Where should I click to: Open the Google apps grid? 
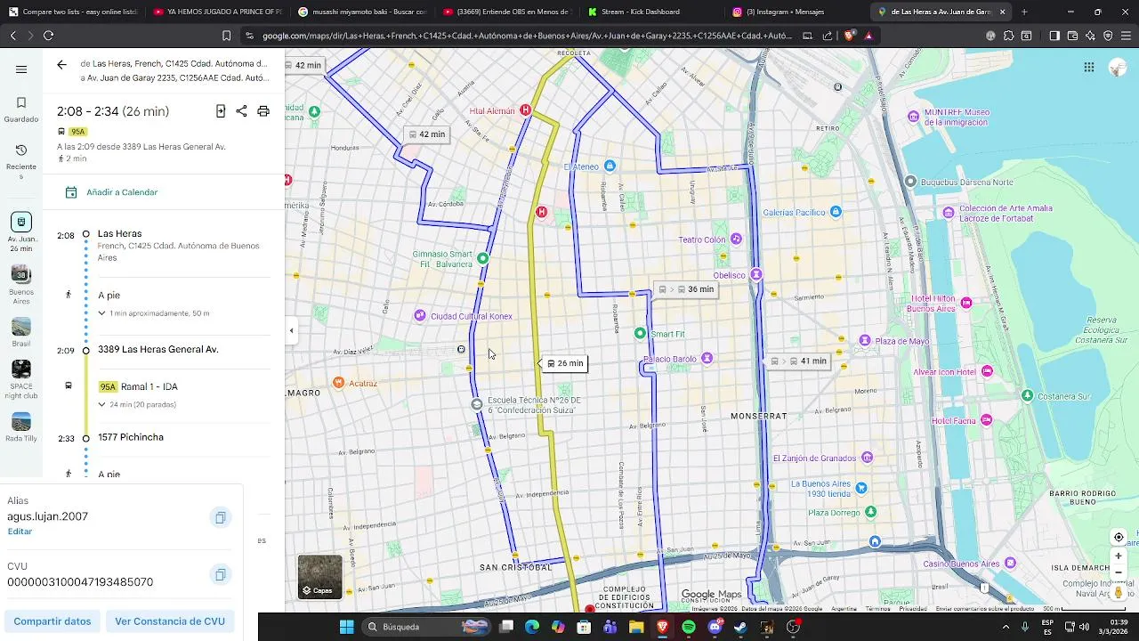pos(1088,68)
